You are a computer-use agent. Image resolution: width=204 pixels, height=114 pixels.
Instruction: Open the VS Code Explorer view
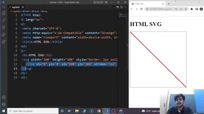tap(4, 13)
